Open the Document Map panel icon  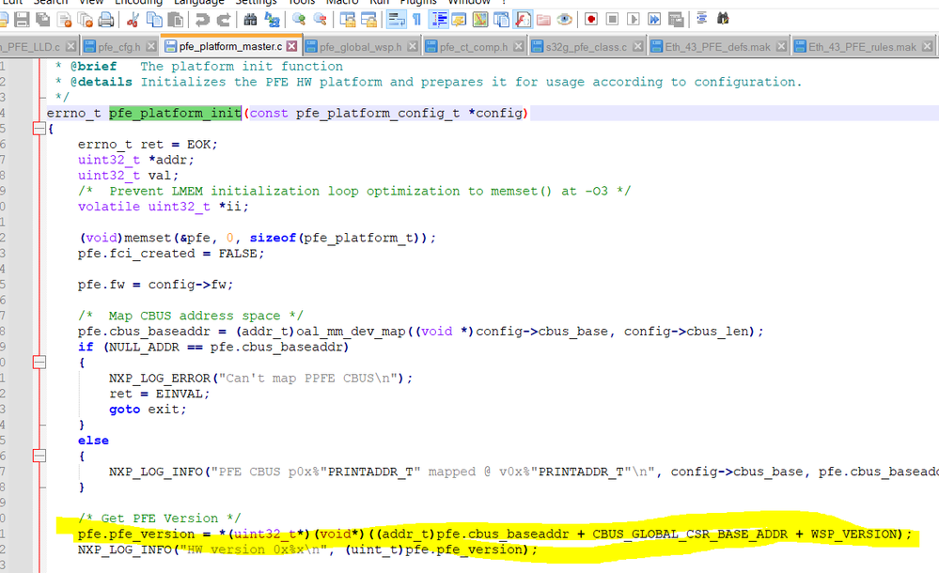pyautogui.click(x=480, y=20)
